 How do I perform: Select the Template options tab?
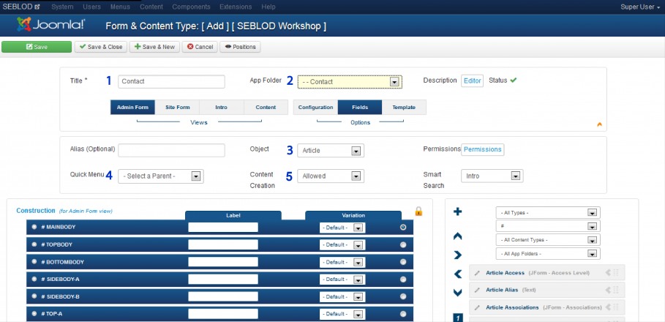coord(404,108)
